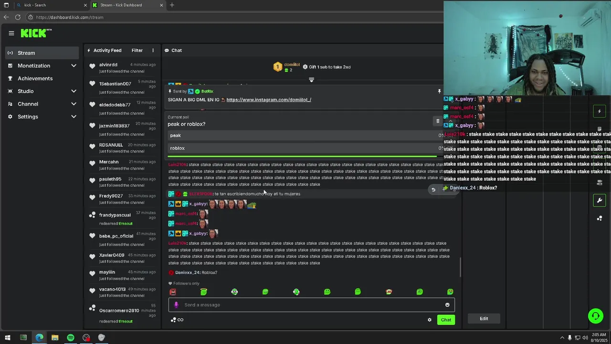Open the Activity Feed three-dot options menu
Image resolution: width=611 pixels, height=344 pixels.
coord(153,50)
